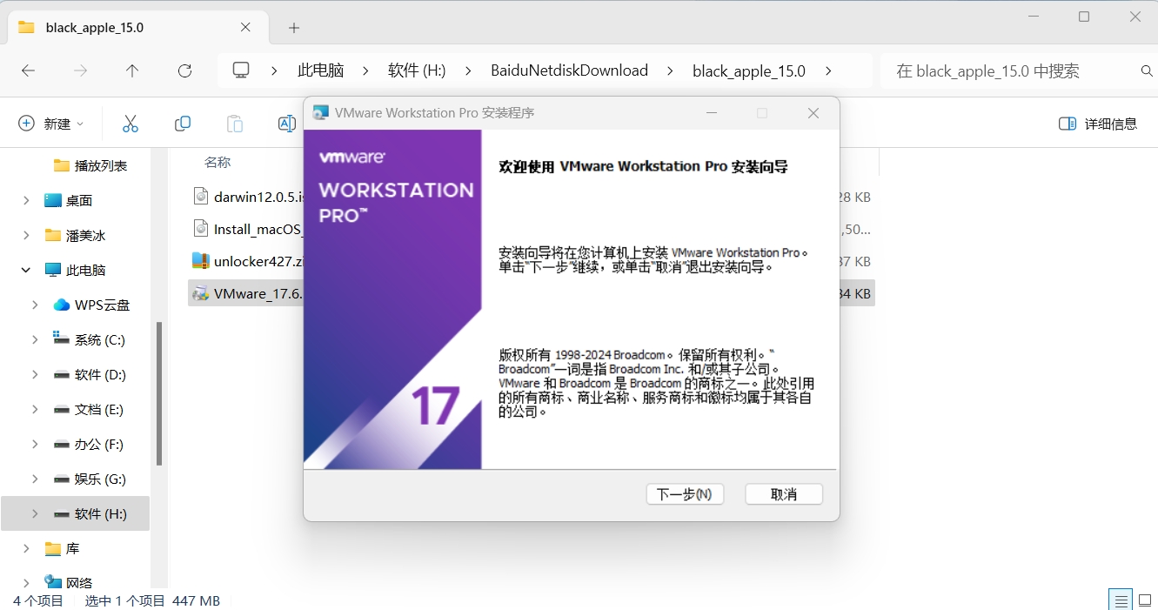
Task: Go back with the left arrow
Action: coord(28,70)
